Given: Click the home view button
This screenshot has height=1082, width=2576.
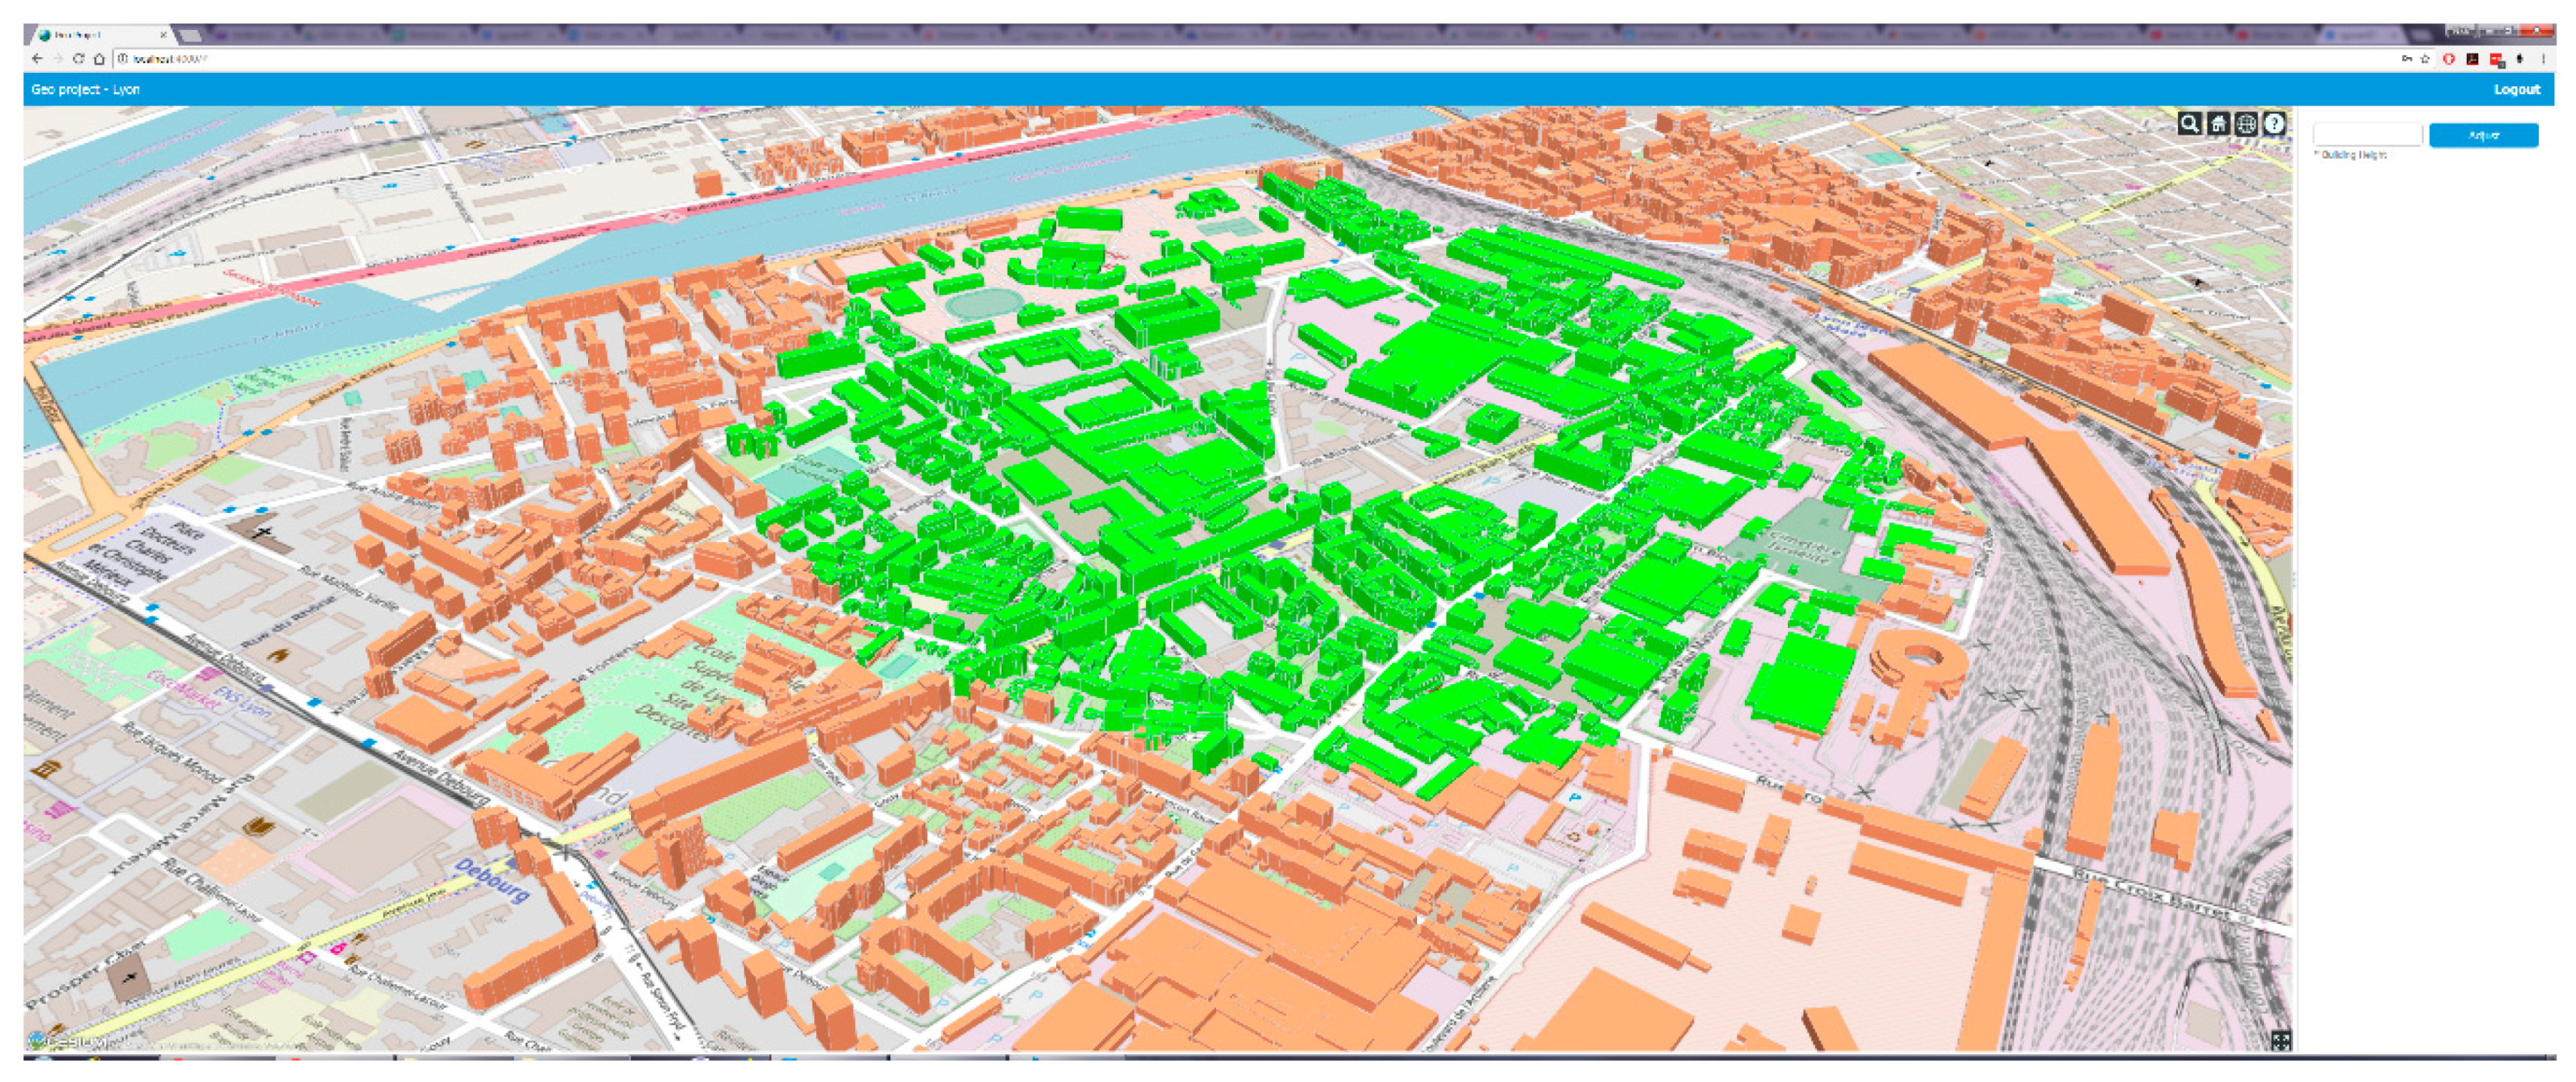Looking at the screenshot, I should pos(2218,124).
